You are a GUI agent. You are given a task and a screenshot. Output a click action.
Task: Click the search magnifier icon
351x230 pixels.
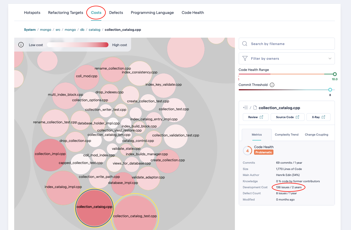244,43
